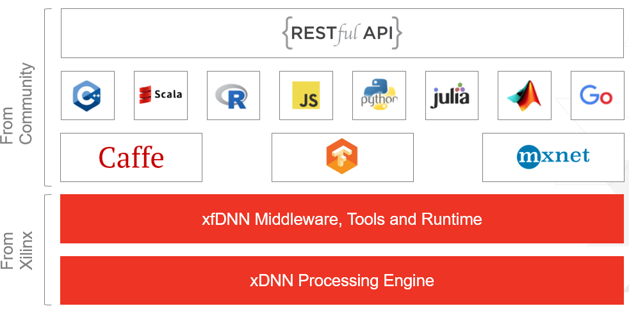Select the orange TensorFlow logo
Viewport: 629px width, 313px height.
pos(342,156)
